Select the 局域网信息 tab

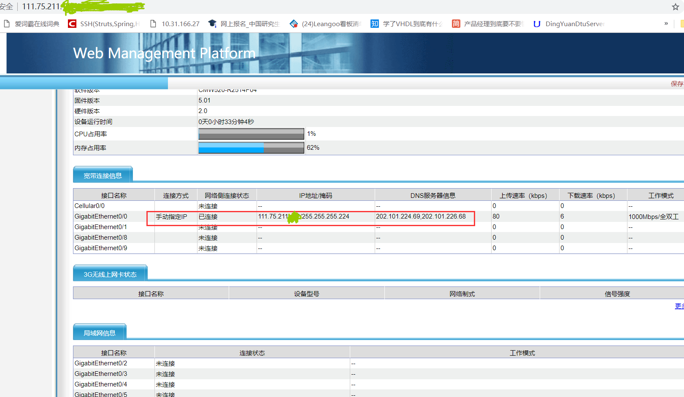point(100,332)
